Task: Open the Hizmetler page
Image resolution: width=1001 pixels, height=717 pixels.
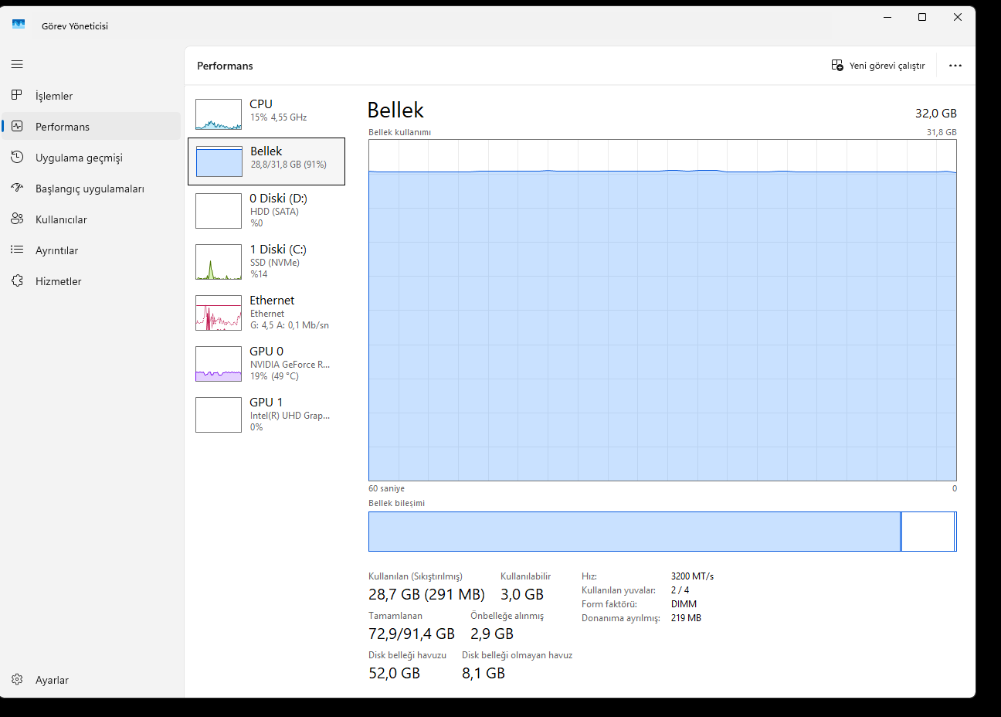Action: click(91, 281)
